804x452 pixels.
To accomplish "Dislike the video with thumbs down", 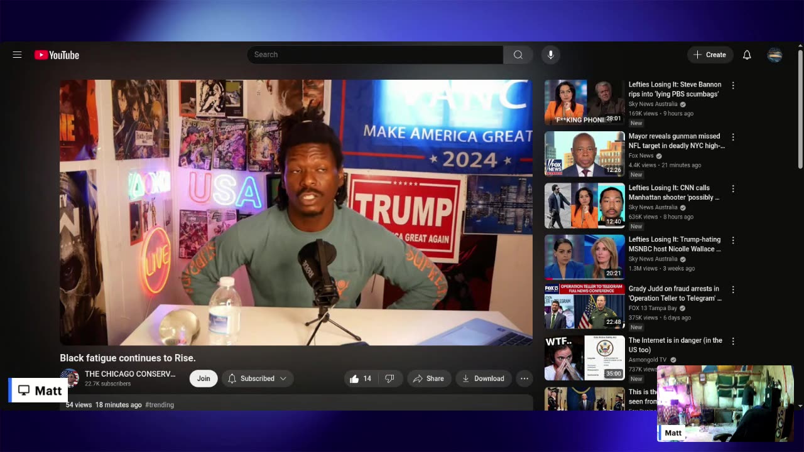I will click(389, 379).
